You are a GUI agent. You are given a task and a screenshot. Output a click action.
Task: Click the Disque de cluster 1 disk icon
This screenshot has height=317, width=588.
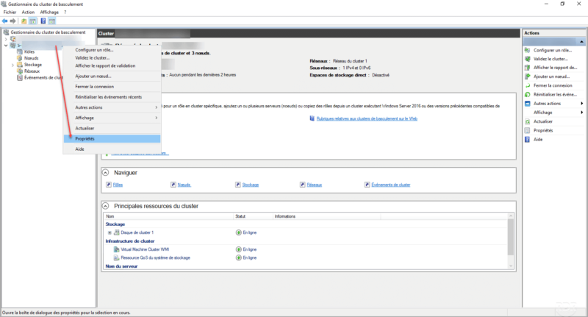tap(117, 232)
